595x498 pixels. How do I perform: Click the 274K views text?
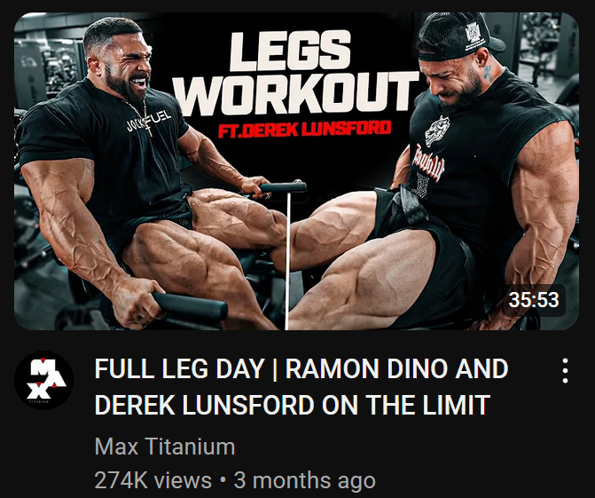(153, 480)
